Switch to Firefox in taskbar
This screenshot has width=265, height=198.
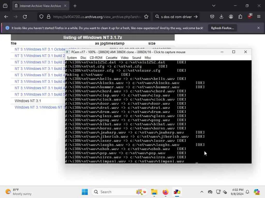(x=165, y=192)
